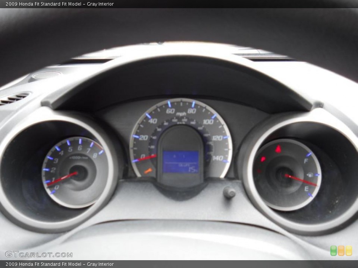Click the "mph" label on the speedometer
The width and height of the screenshot is (358, 268).
coord(181,114)
